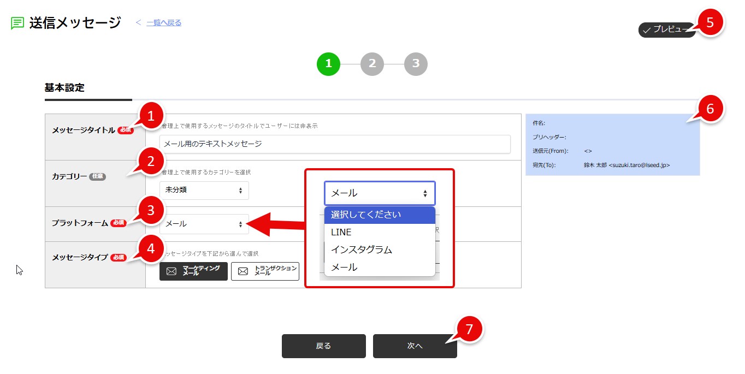Select step 2 in the progress indicator
The image size is (745, 374).
(x=372, y=64)
